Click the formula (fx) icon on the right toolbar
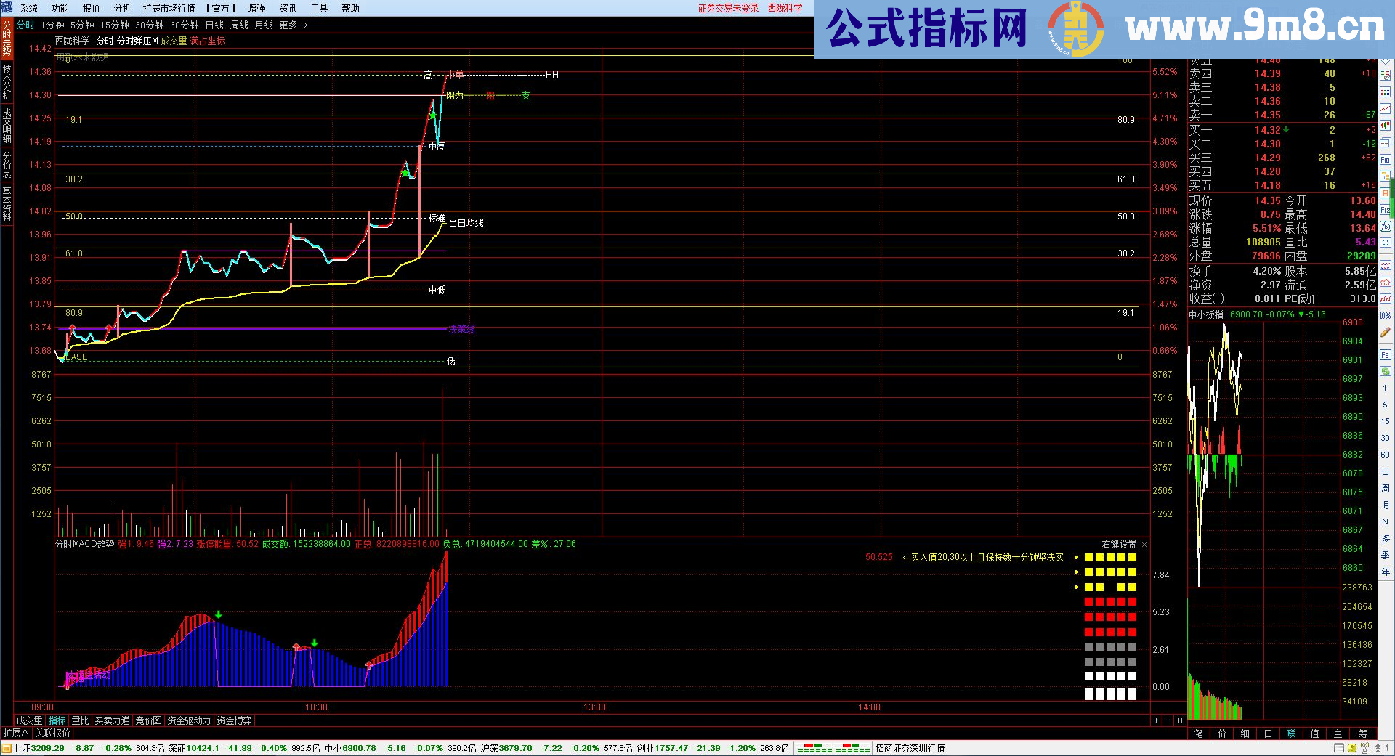The height and width of the screenshot is (756, 1395). click(1386, 227)
